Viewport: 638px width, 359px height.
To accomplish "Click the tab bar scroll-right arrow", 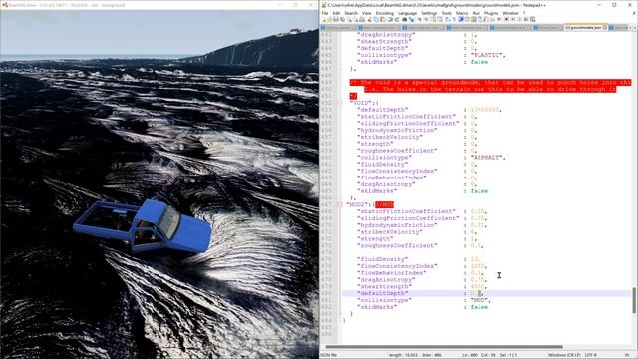I will click(634, 28).
